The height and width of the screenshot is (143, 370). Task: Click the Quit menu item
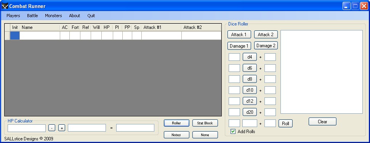click(91, 16)
